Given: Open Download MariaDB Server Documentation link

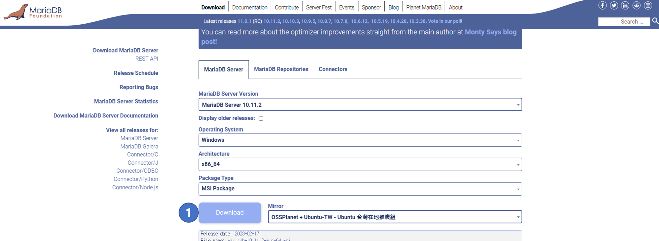Looking at the screenshot, I should [x=106, y=116].
